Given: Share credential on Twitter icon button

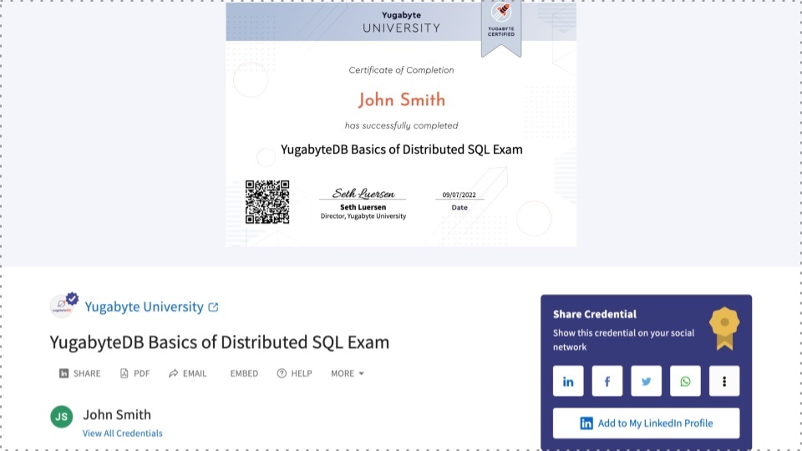Looking at the screenshot, I should [646, 381].
